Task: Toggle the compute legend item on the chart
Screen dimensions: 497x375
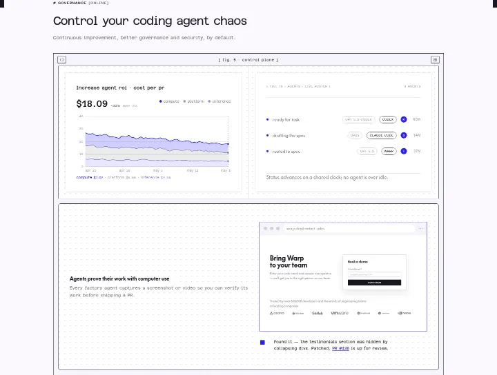Action: coord(169,101)
